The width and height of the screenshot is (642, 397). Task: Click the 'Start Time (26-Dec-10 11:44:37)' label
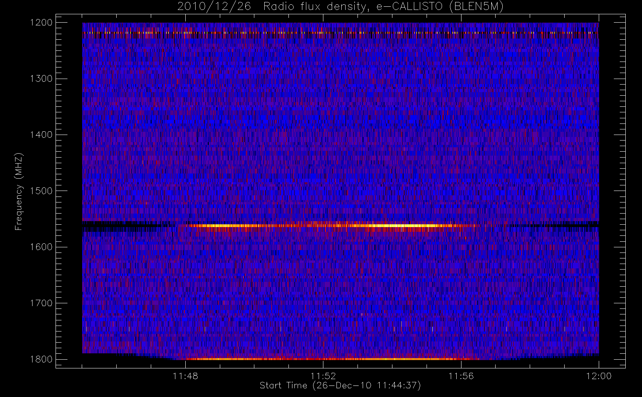[340, 385]
